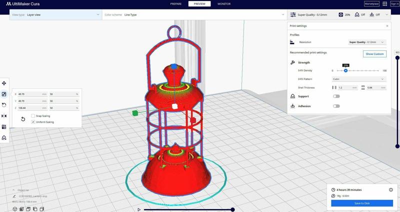Switch to front view cube icon
The width and height of the screenshot is (400, 212).
(22, 209)
